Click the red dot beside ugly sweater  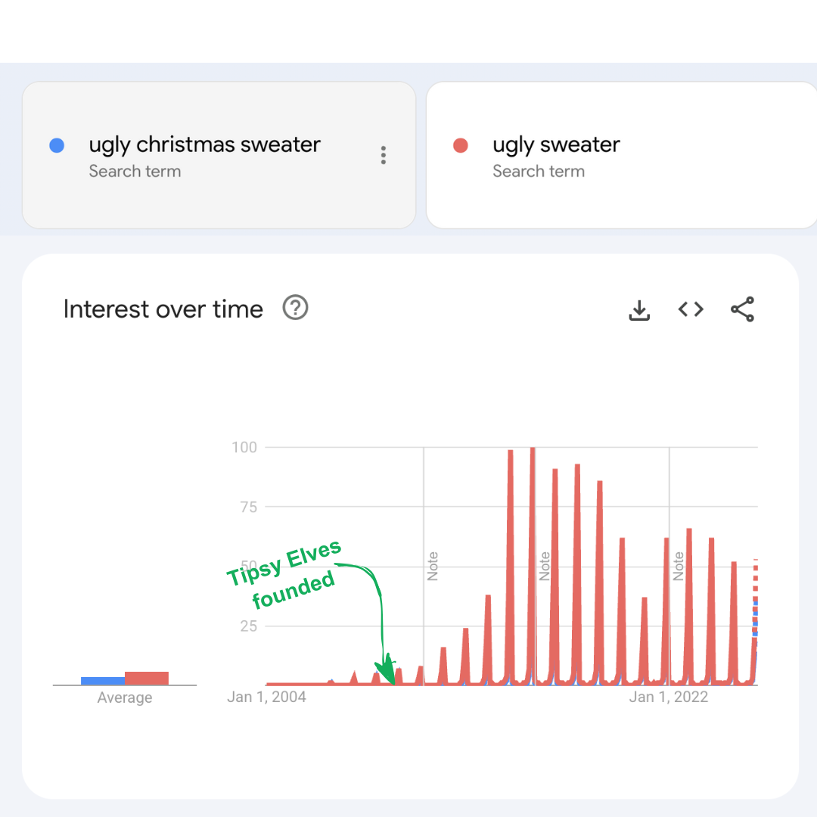(x=461, y=145)
